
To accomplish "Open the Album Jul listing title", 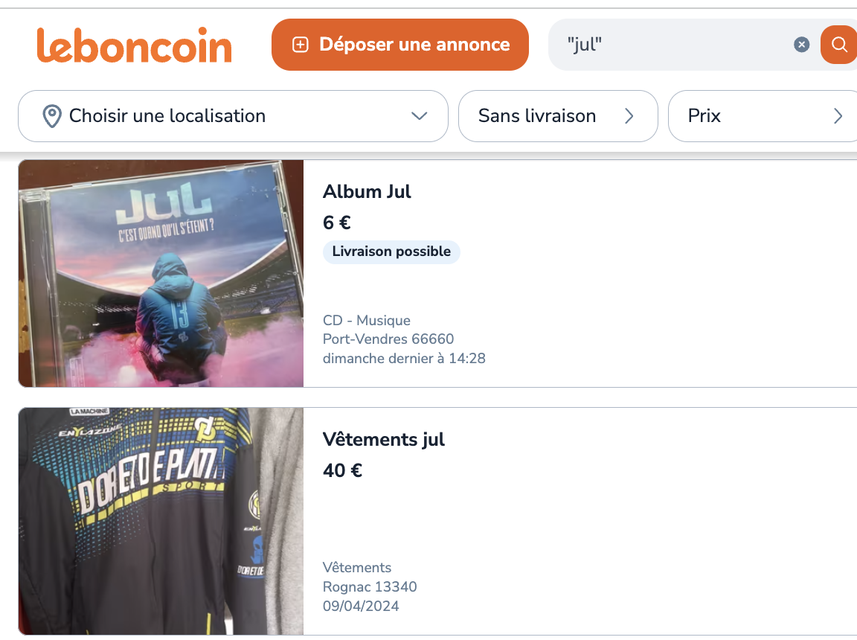I will click(x=367, y=191).
